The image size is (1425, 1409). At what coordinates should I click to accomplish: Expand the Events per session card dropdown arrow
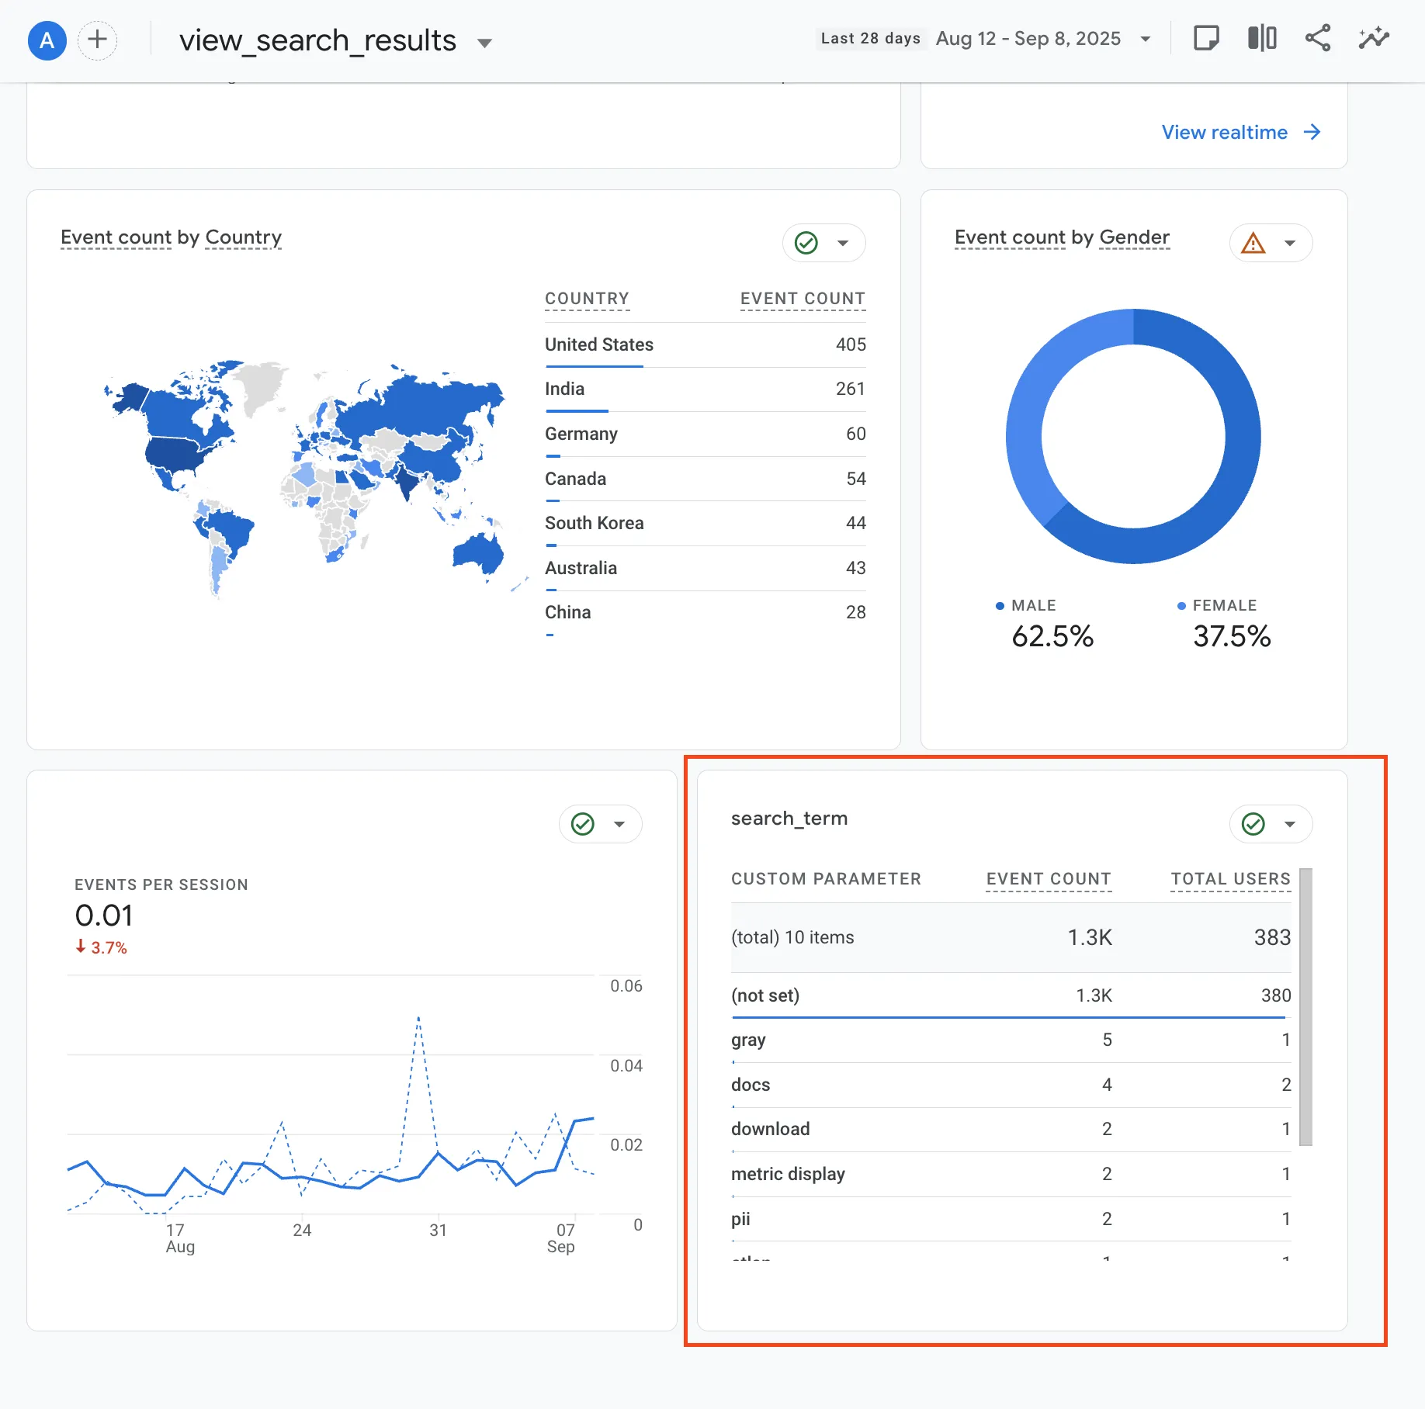619,824
